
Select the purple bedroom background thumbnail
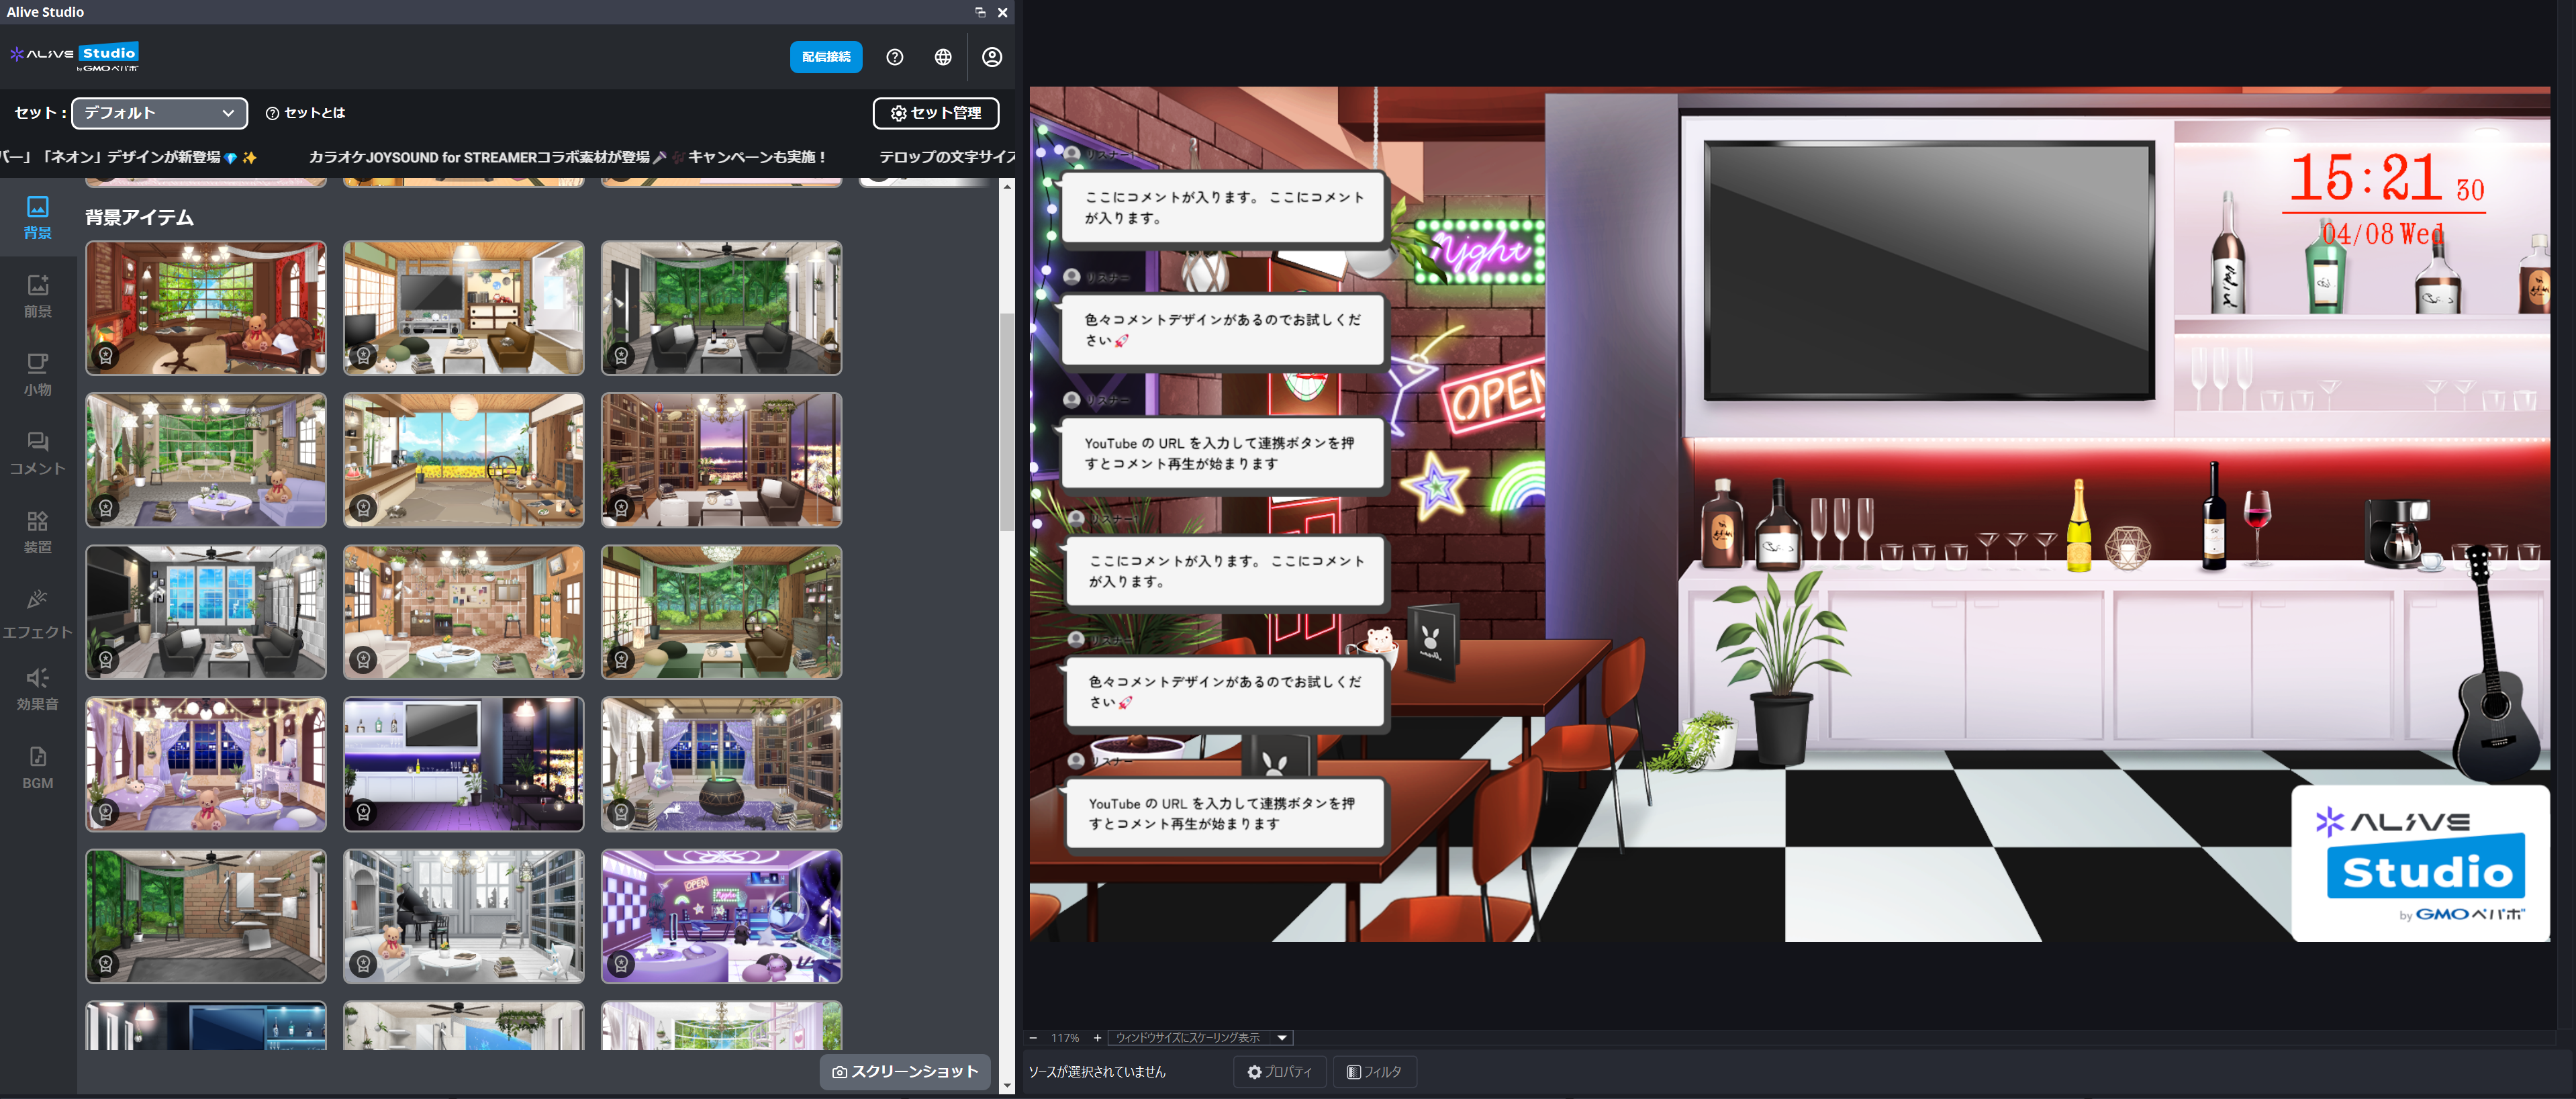[x=205, y=764]
